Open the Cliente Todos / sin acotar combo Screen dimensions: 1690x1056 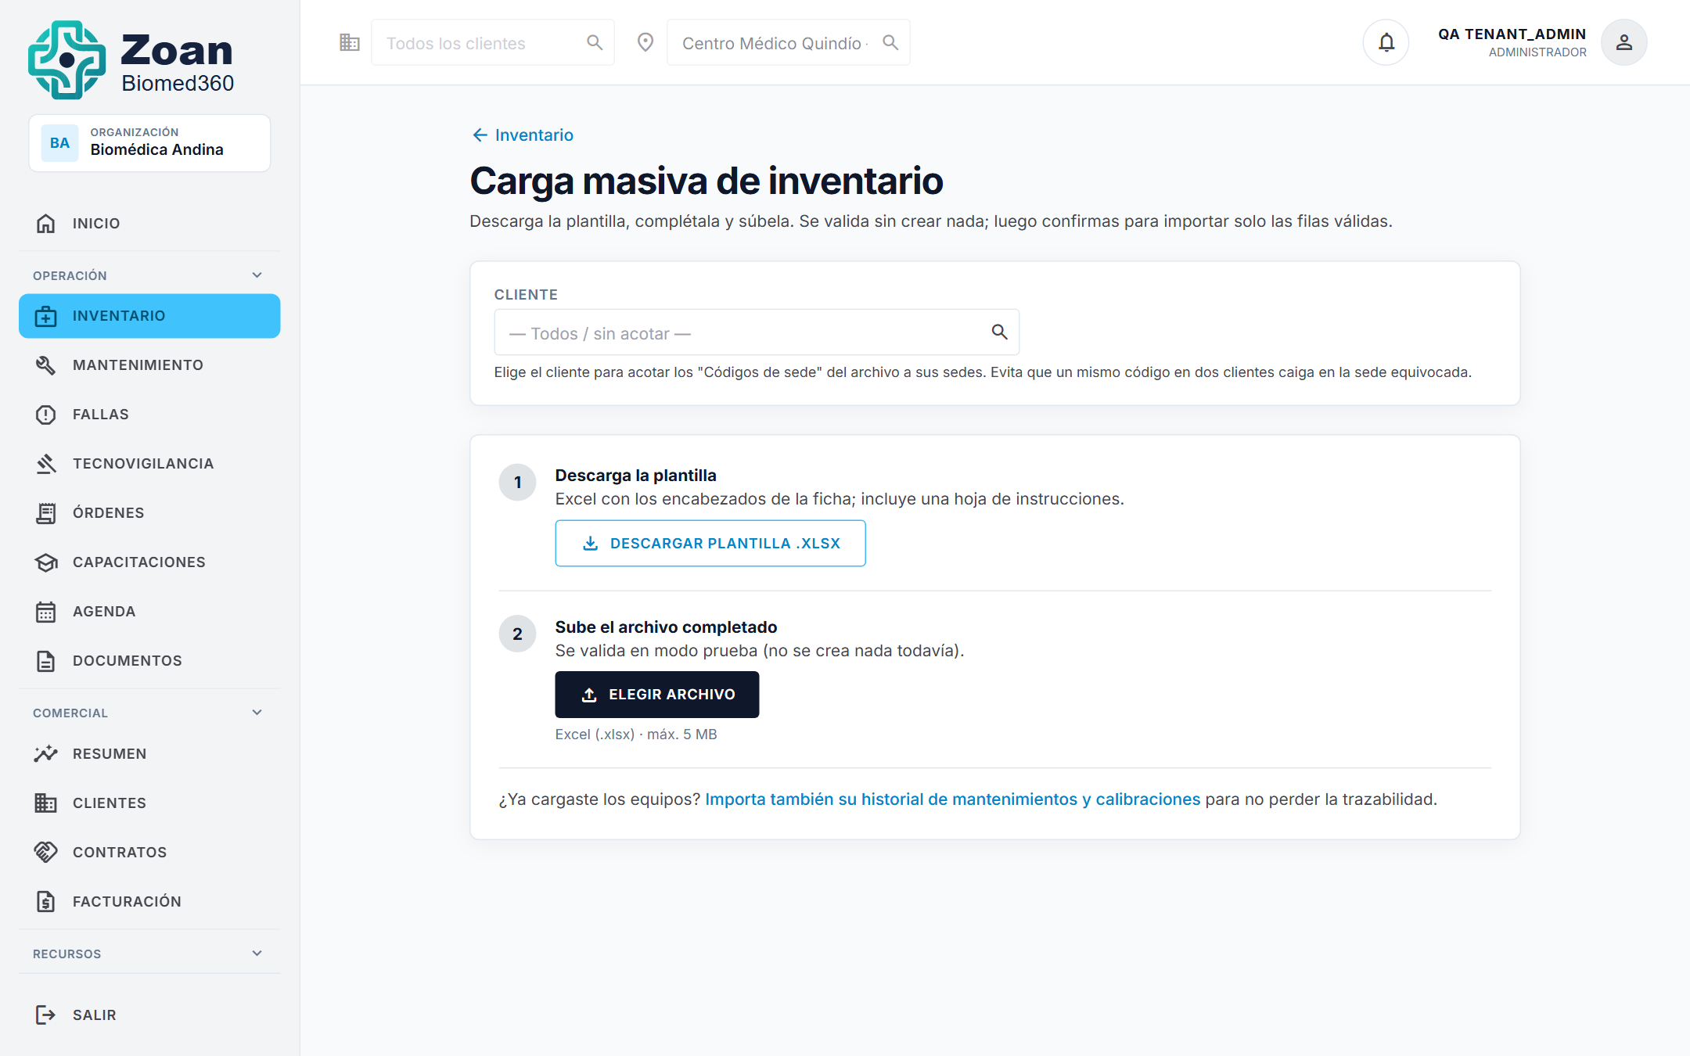(757, 332)
